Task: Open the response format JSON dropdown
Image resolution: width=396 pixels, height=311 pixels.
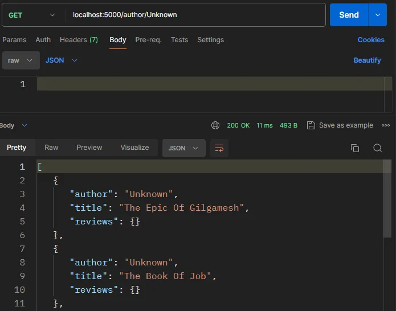Action: click(183, 148)
